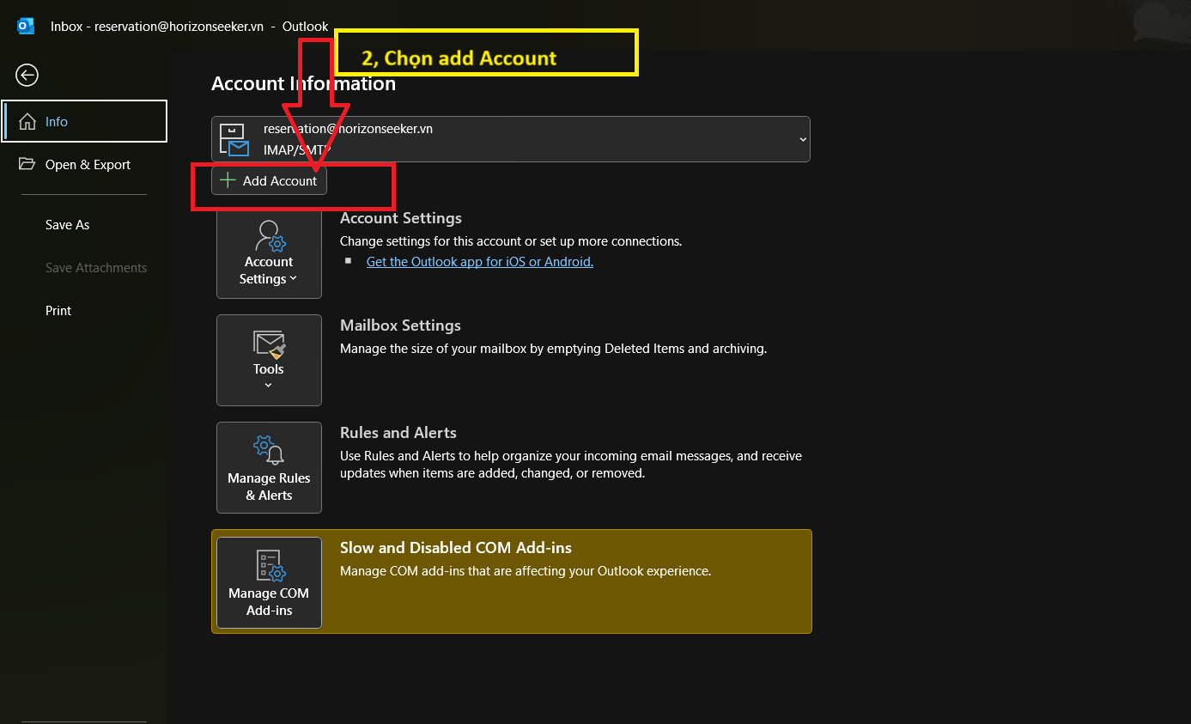Click the Rules and Alerts heading text
This screenshot has height=724, width=1191.
pyautogui.click(x=398, y=433)
